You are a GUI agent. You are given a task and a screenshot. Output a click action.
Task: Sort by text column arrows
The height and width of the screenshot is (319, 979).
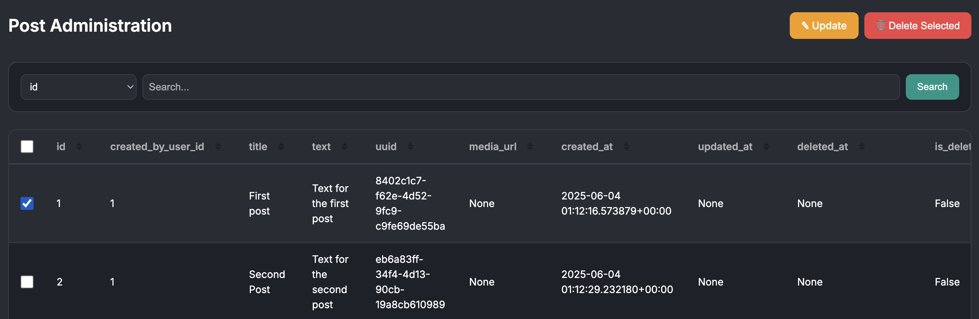pyautogui.click(x=344, y=147)
